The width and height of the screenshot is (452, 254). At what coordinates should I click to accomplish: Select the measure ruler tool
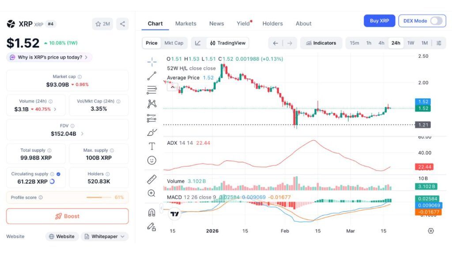[152, 179]
